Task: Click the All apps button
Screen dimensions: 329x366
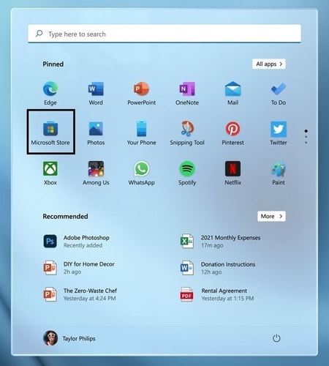Action: point(269,64)
